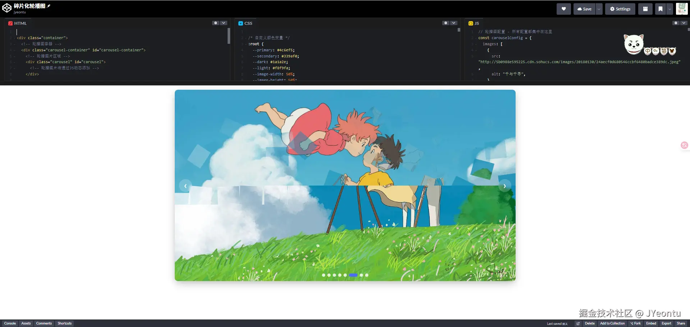Click Add to Collection button

[x=612, y=323]
